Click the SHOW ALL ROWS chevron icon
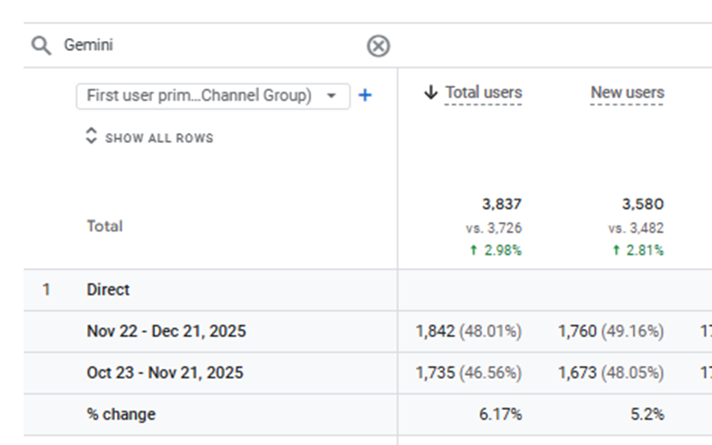The height and width of the screenshot is (445, 712). pyautogui.click(x=91, y=137)
